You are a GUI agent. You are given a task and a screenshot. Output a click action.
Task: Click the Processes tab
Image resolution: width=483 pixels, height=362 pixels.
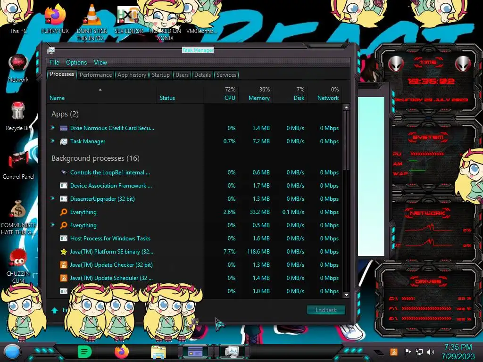coord(62,74)
